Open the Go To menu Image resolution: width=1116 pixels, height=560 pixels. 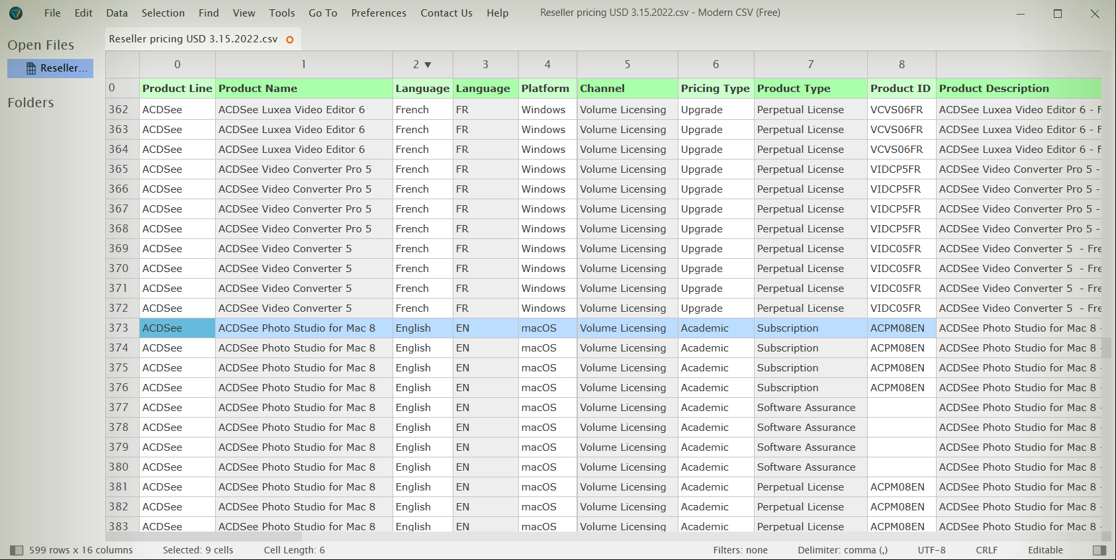[322, 13]
